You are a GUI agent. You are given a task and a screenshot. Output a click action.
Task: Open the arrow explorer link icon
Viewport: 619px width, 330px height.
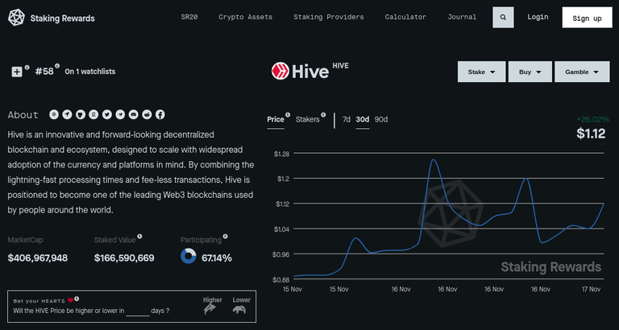click(x=68, y=115)
